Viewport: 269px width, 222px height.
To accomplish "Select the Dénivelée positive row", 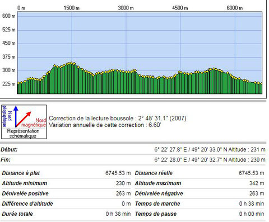I will pyautogui.click(x=66, y=193).
